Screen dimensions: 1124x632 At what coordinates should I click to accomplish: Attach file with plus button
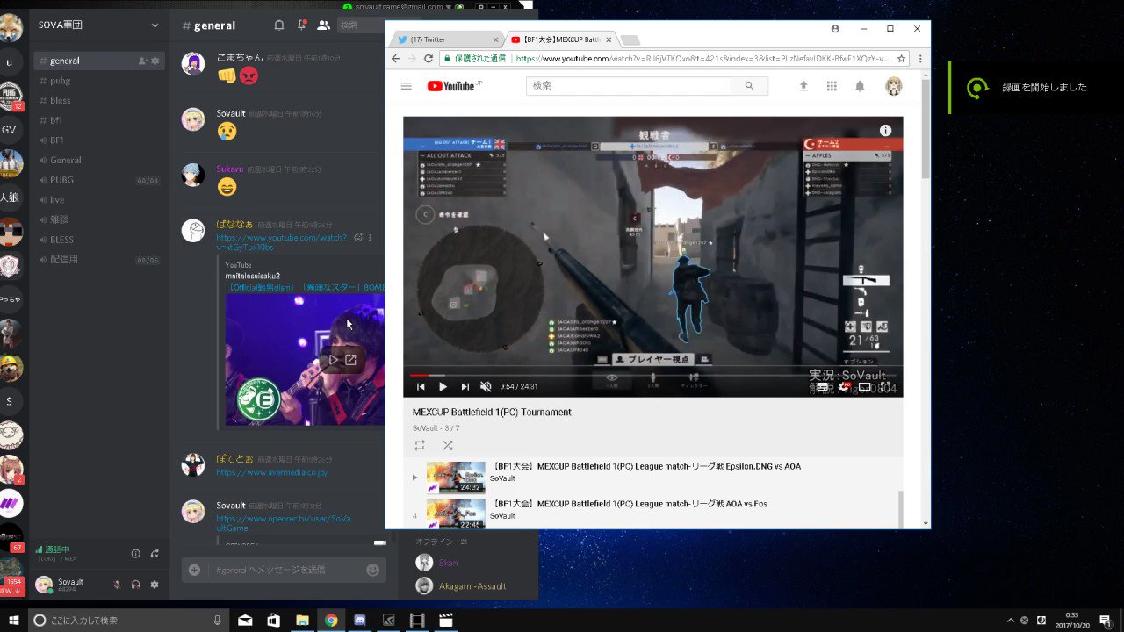tap(194, 570)
